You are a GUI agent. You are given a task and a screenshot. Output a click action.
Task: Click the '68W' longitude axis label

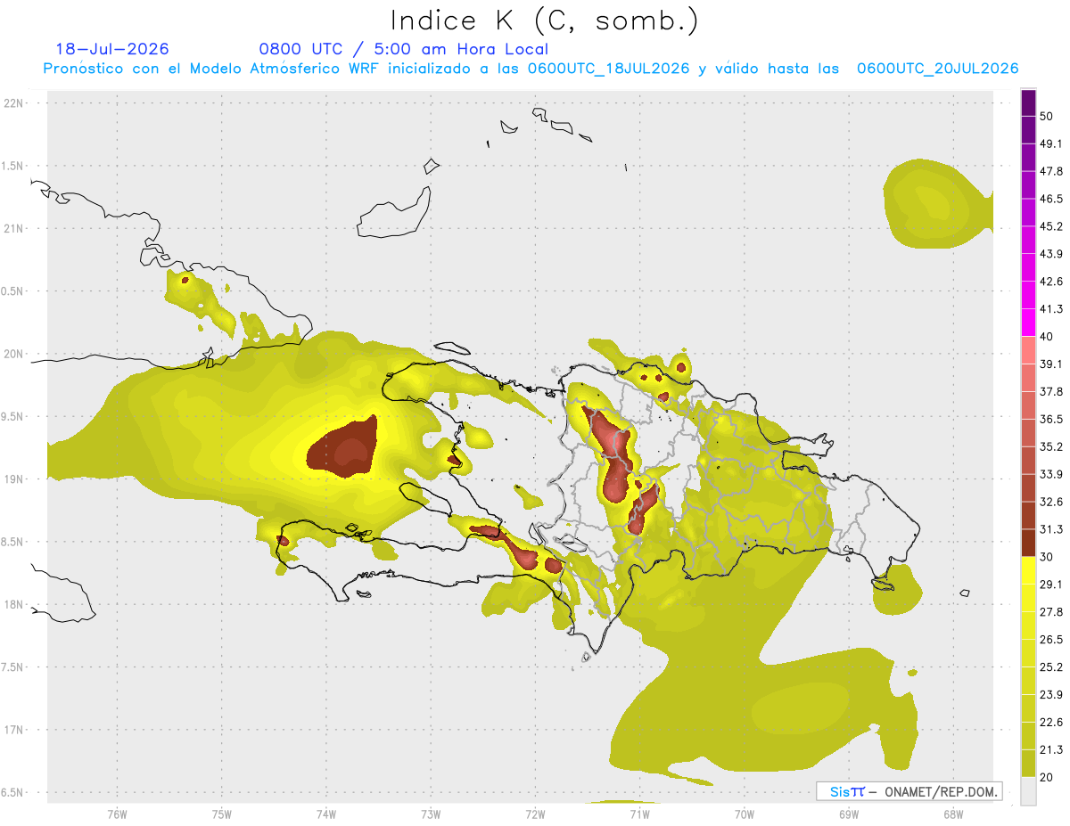point(953,814)
